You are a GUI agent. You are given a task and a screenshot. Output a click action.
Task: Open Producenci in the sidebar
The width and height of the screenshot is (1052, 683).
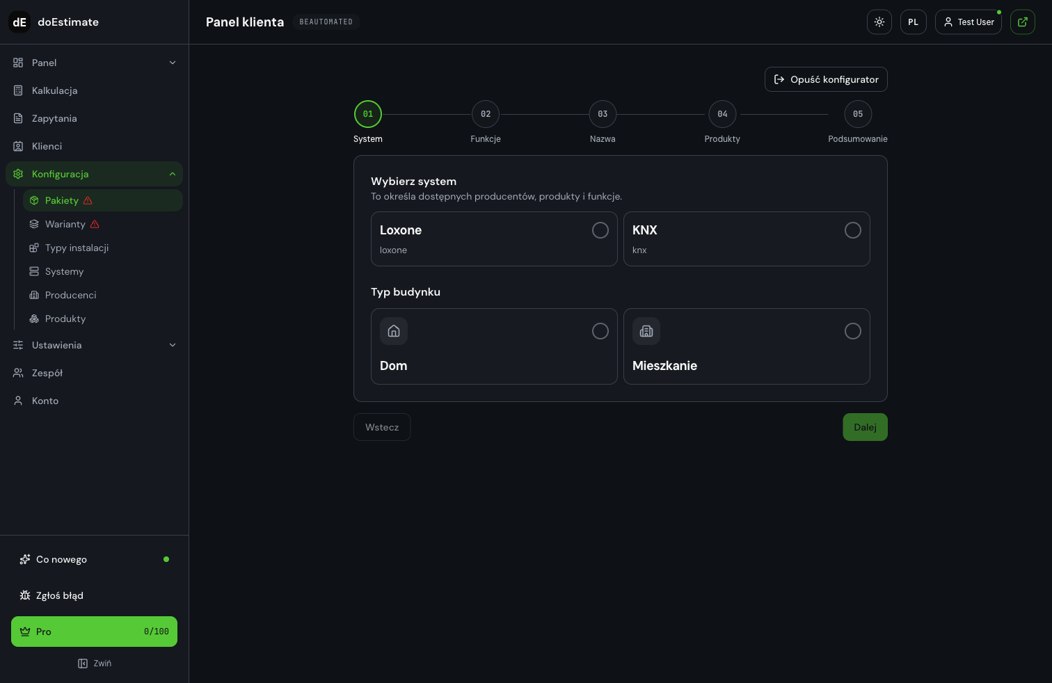point(103,295)
